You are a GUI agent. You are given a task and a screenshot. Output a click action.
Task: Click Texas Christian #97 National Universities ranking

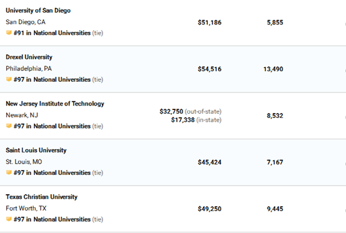click(52, 219)
